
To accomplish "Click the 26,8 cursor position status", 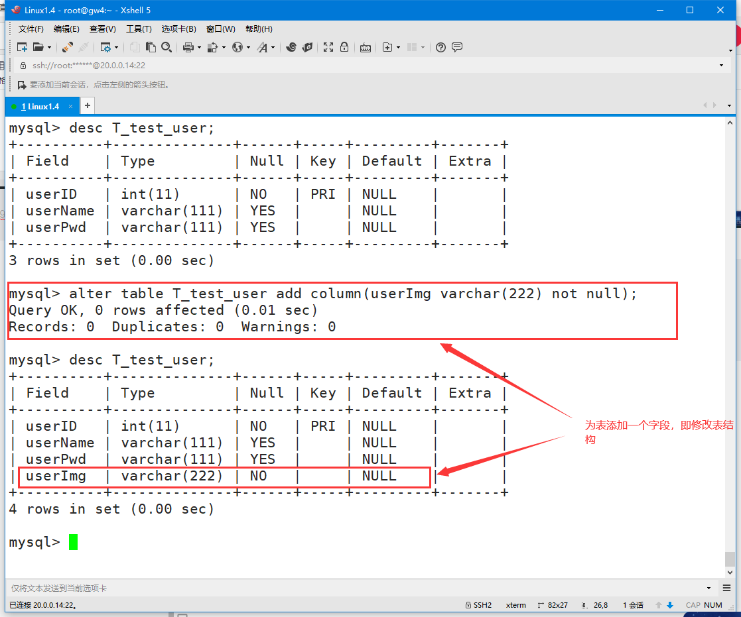I will 594,605.
